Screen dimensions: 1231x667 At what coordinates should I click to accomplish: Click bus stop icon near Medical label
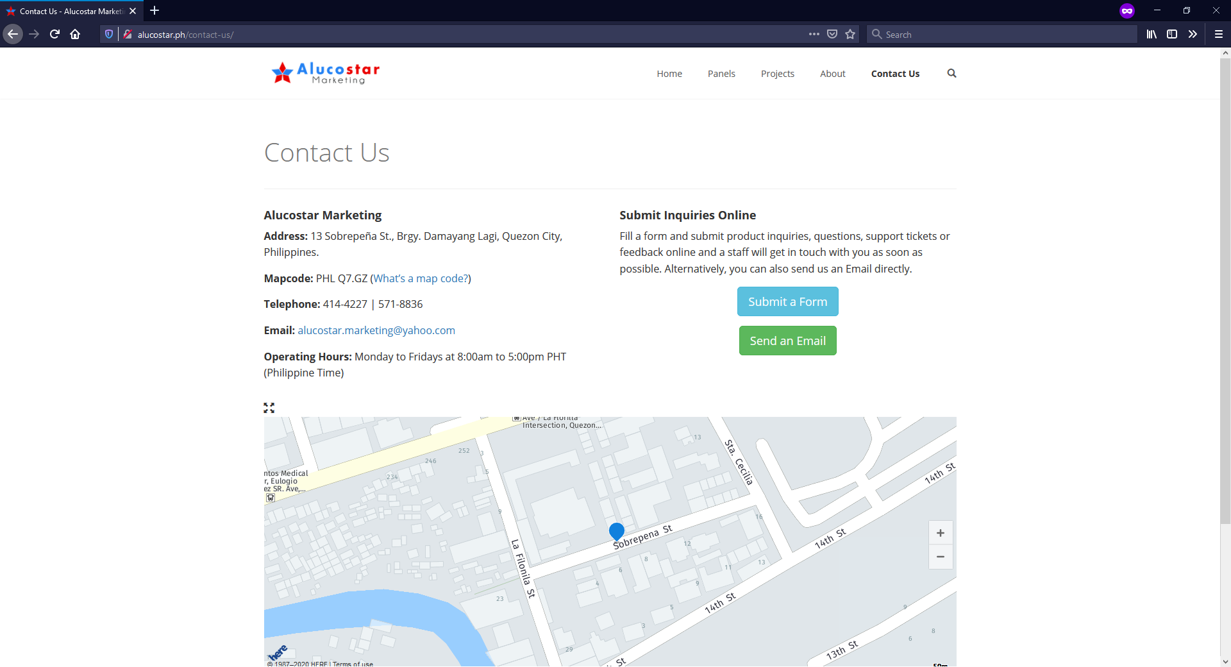271,498
